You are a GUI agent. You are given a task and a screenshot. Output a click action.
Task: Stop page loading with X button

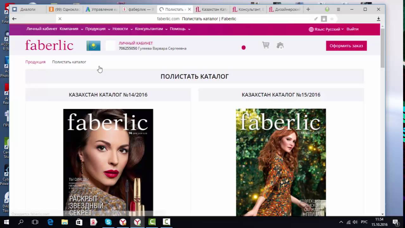[x=60, y=19]
